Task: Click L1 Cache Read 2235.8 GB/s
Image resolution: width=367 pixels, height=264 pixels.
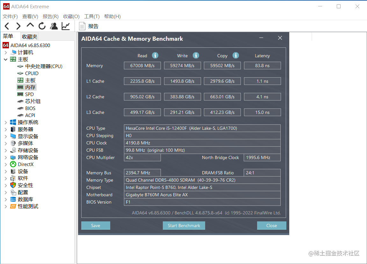Action: coord(142,81)
